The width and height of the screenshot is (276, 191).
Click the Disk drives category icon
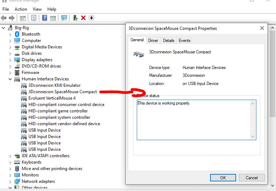[17, 54]
